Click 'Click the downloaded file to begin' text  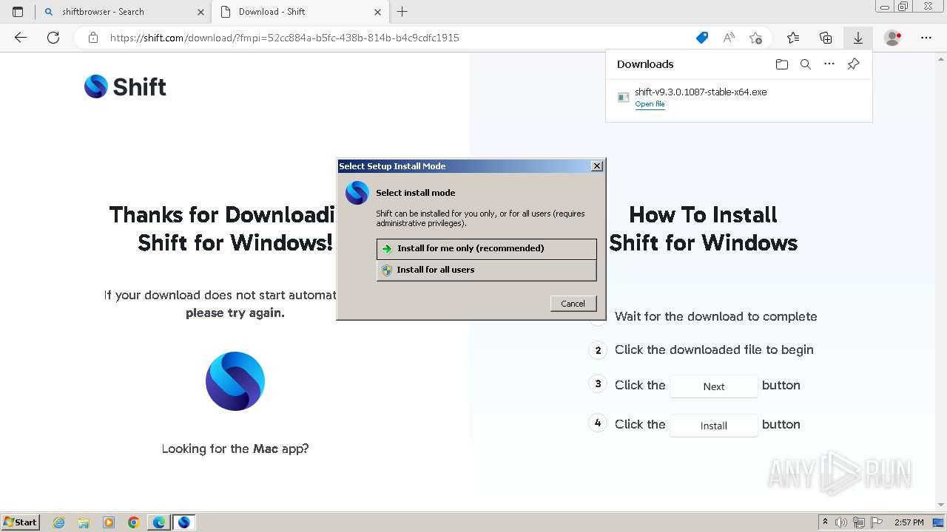714,349
